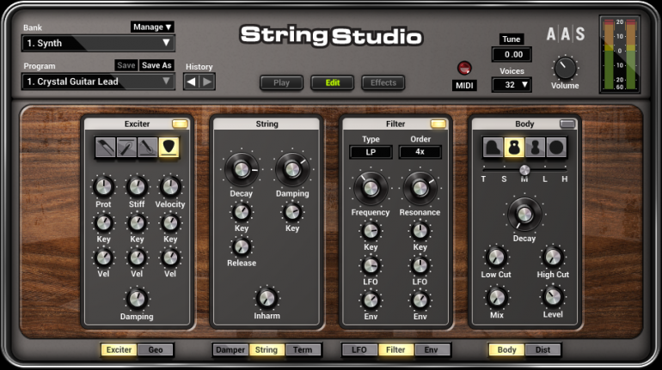Image resolution: width=662 pixels, height=370 pixels.
Task: Click the Inharm knob
Action: [267, 299]
